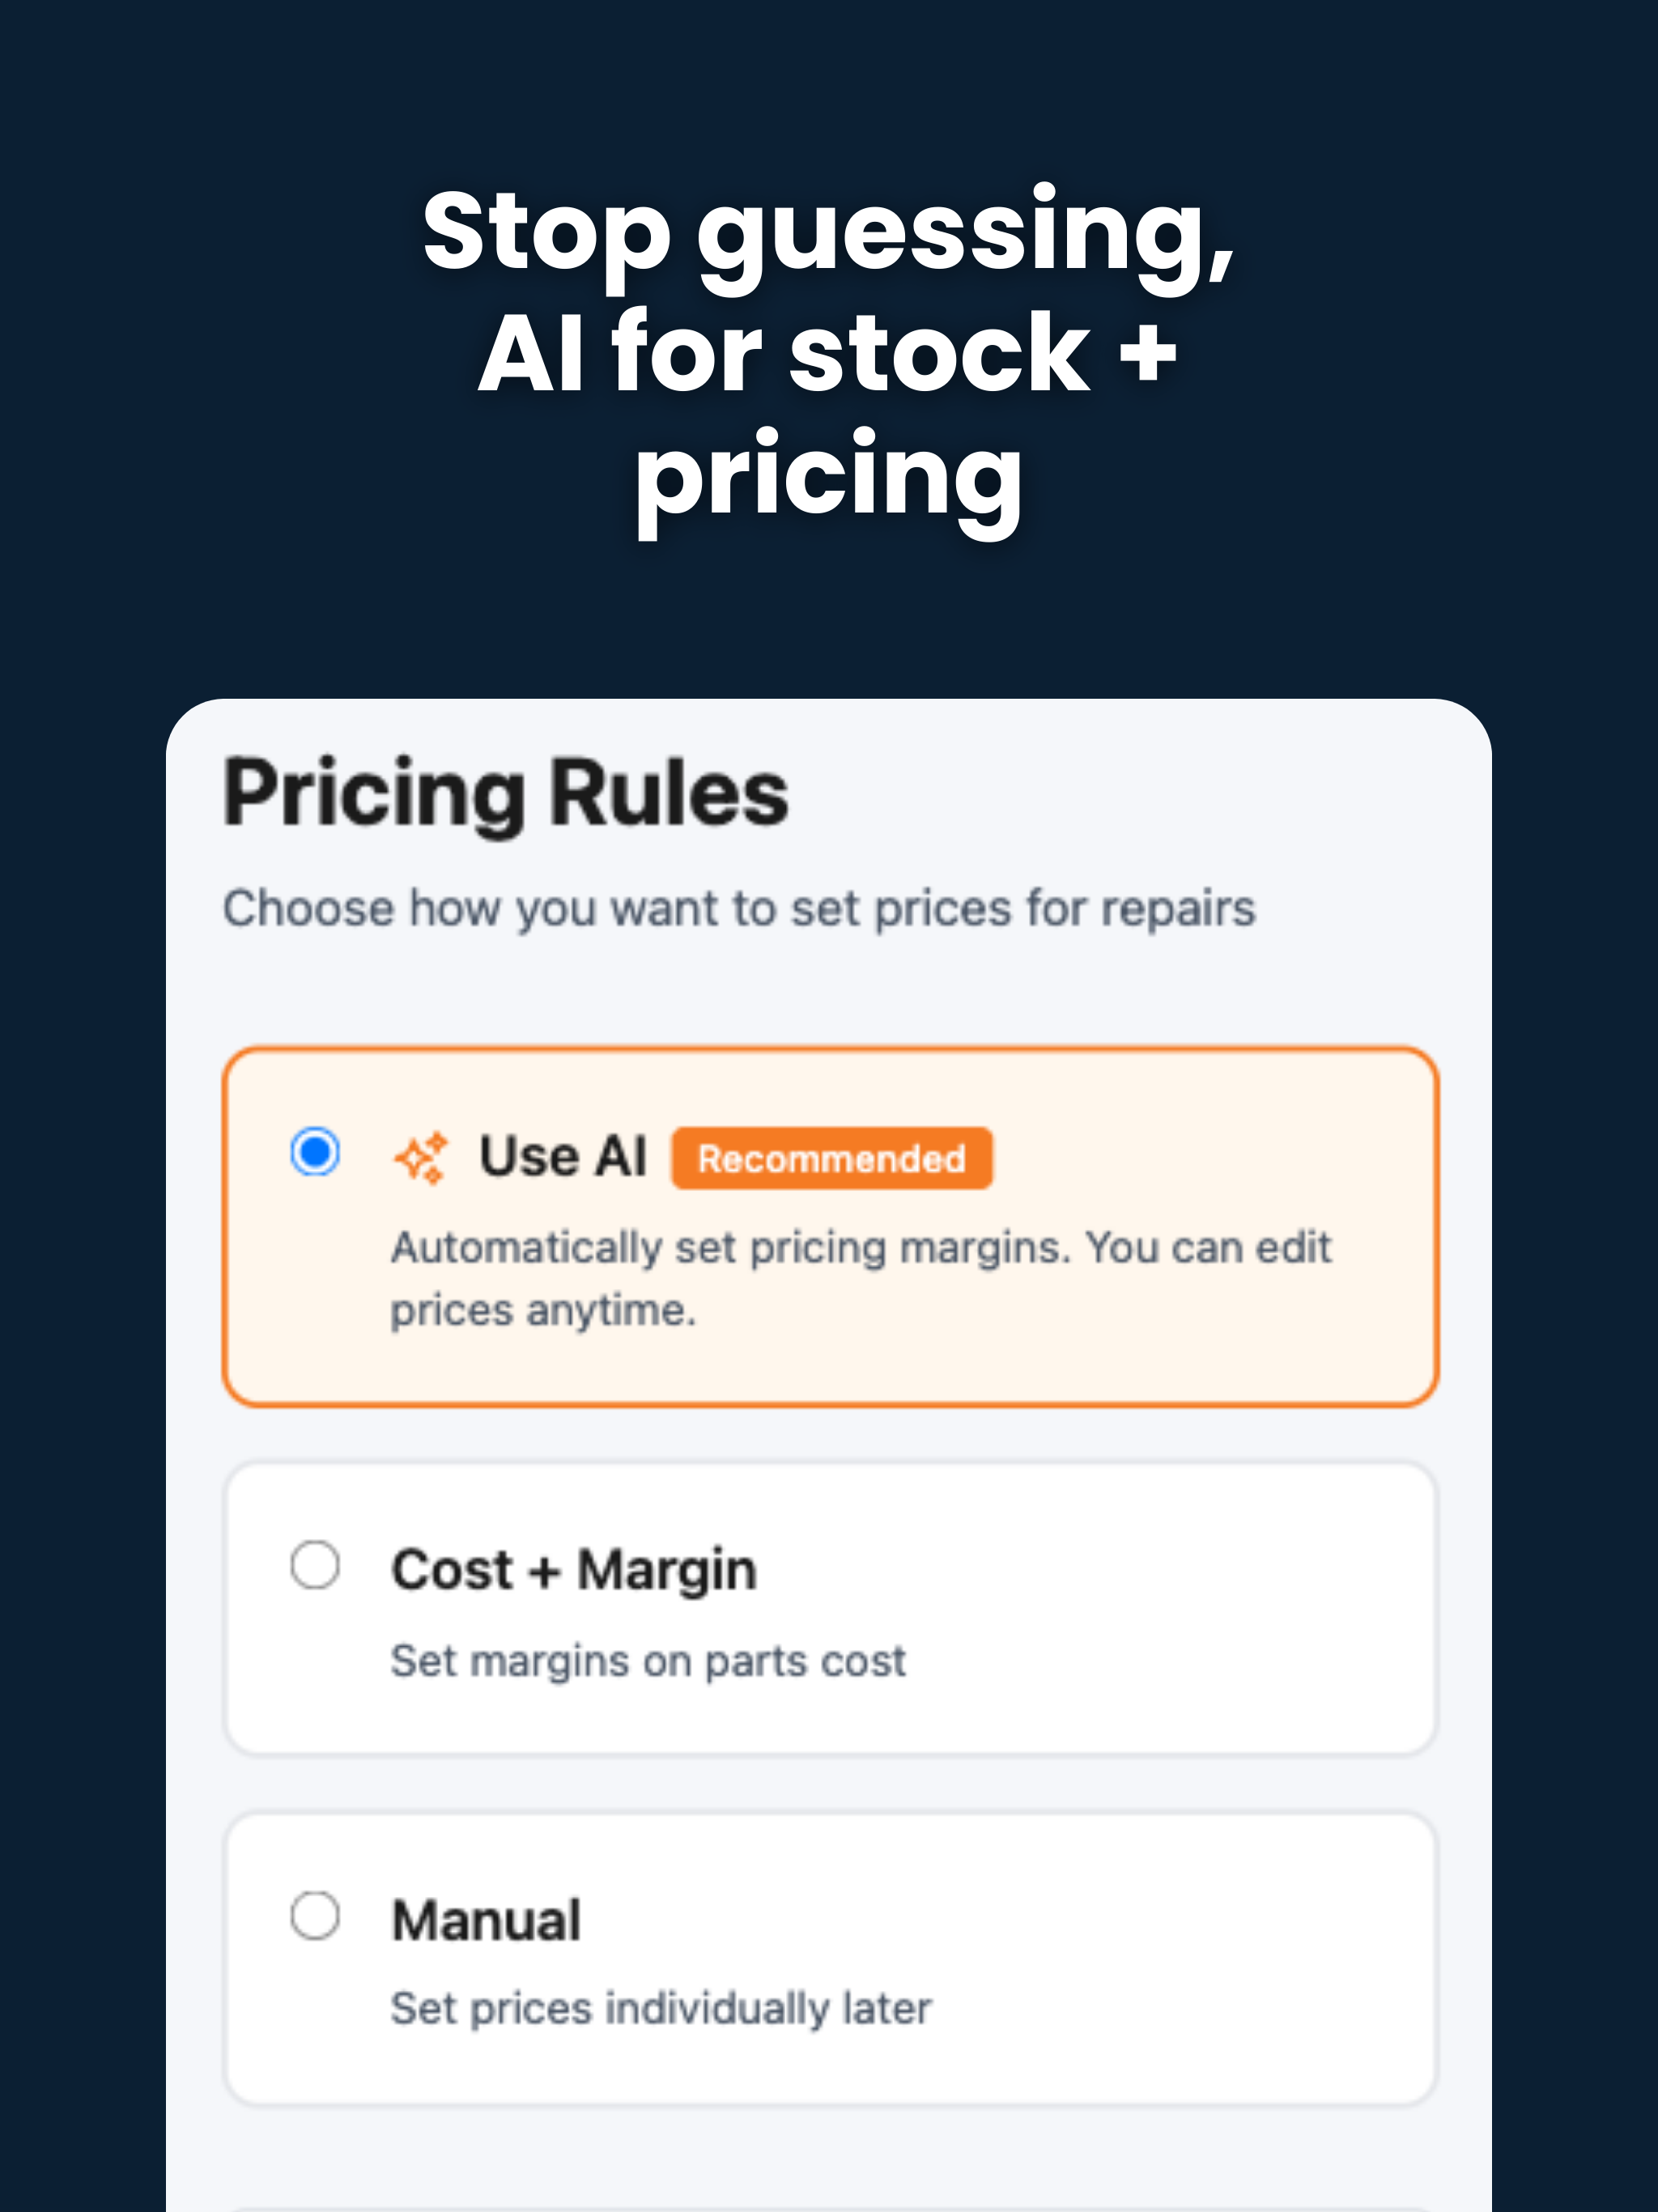Click the 'AI for stock +' headline line
This screenshot has width=1658, height=2212.
click(x=829, y=352)
